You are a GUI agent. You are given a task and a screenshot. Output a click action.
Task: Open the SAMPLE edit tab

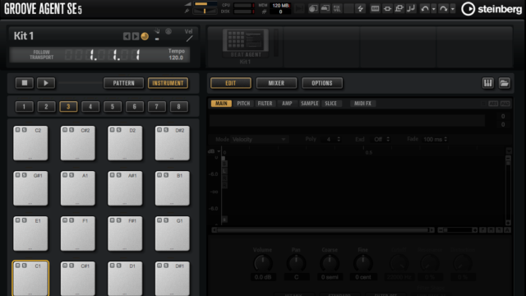[x=309, y=104]
